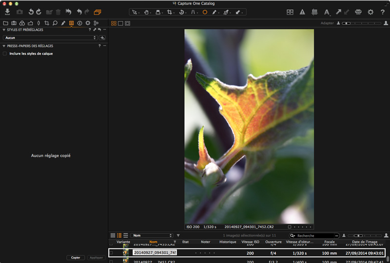
Task: Click the camera Capture icon in top toolbar
Action: point(19,12)
